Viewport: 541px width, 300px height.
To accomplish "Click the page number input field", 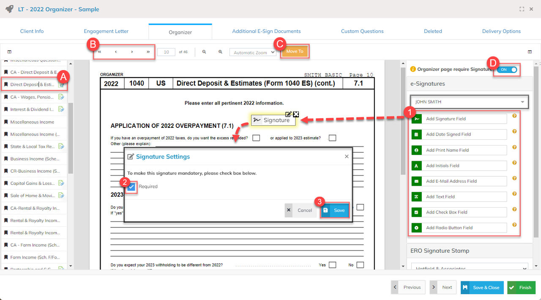I will click(166, 52).
